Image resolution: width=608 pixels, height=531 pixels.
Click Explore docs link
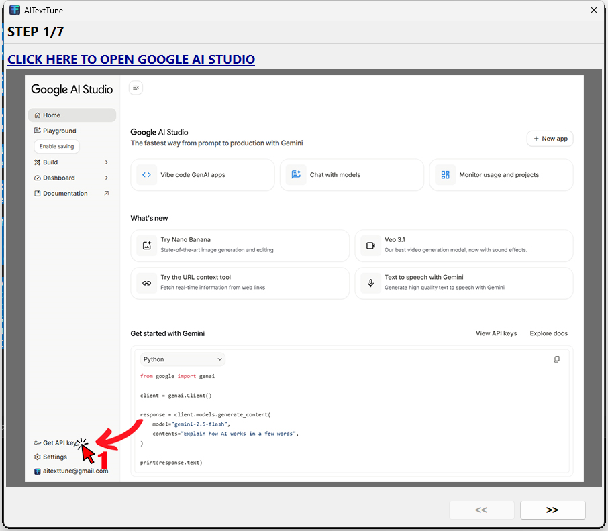coord(549,333)
